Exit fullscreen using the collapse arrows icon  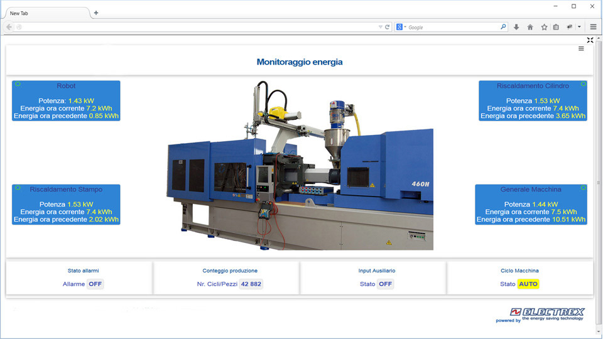click(590, 40)
